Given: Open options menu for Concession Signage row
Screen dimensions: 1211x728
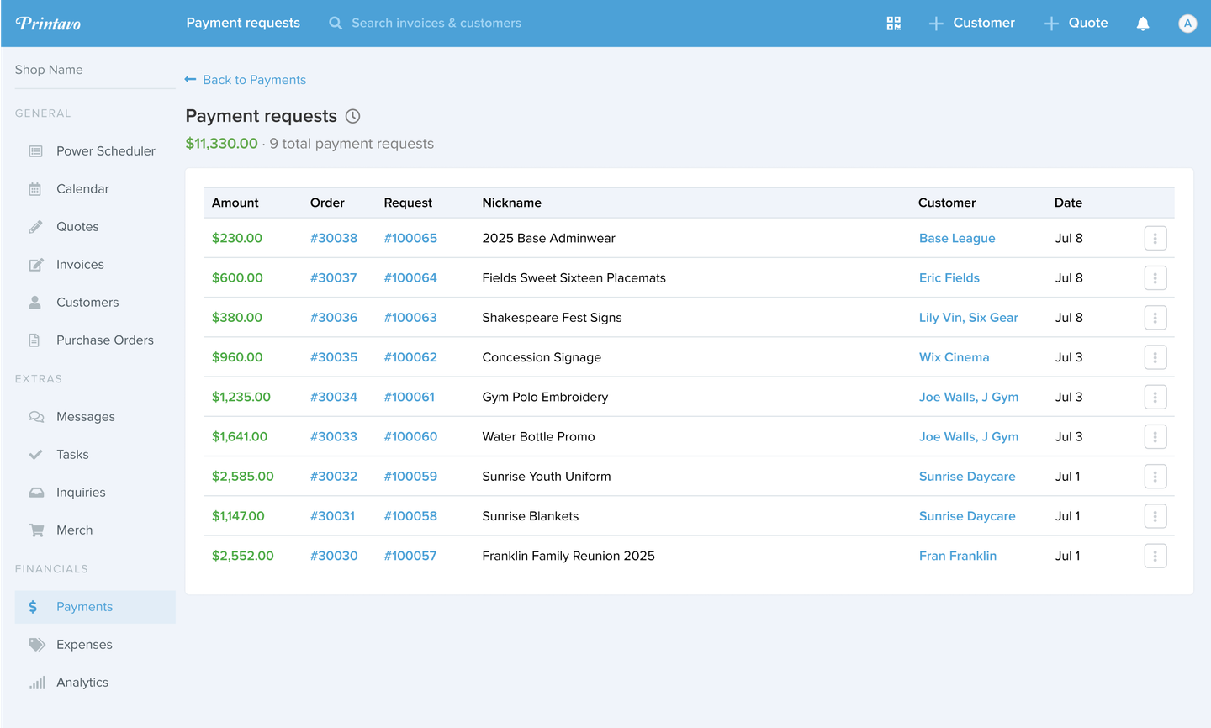Looking at the screenshot, I should click(1155, 357).
